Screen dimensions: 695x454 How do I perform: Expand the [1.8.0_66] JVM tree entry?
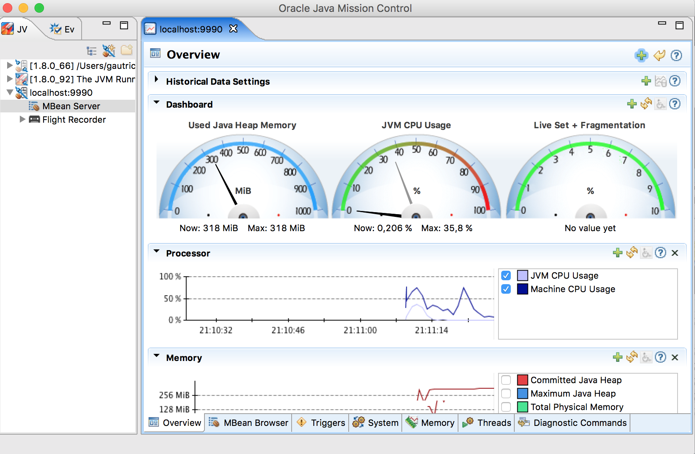pos(10,66)
